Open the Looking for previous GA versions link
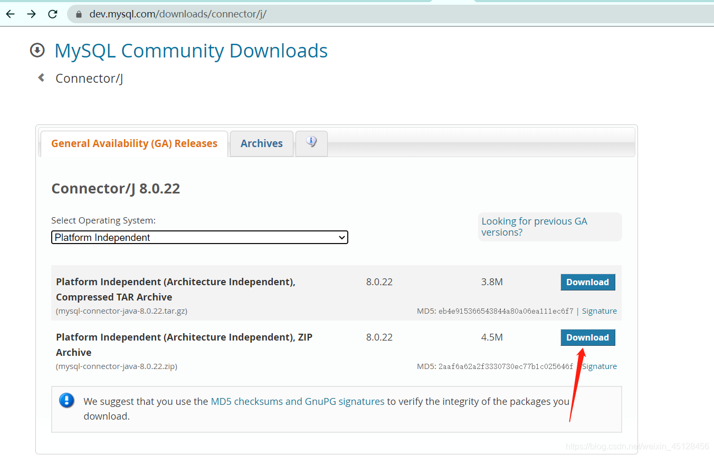 (x=534, y=227)
